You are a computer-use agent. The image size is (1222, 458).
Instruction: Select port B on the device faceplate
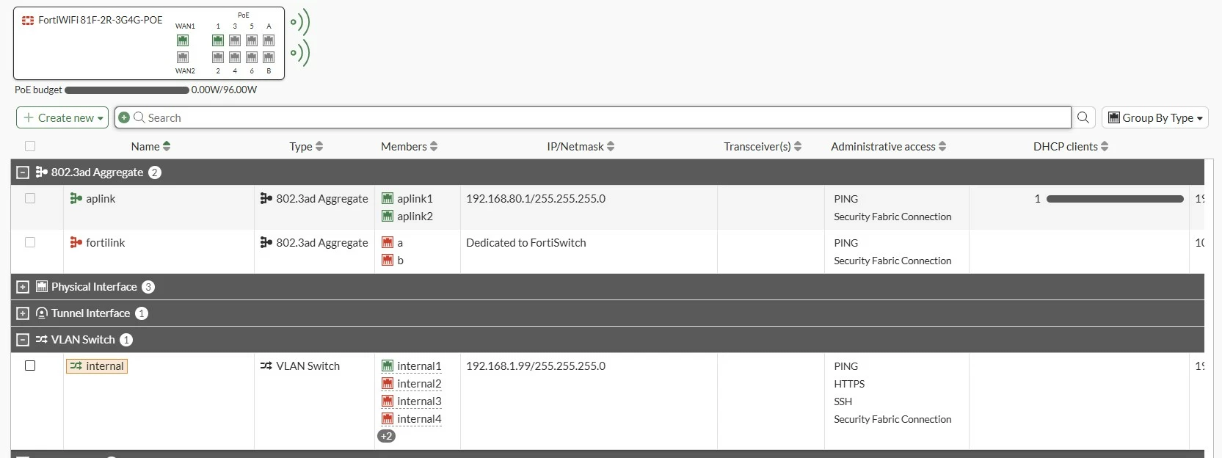pos(269,57)
